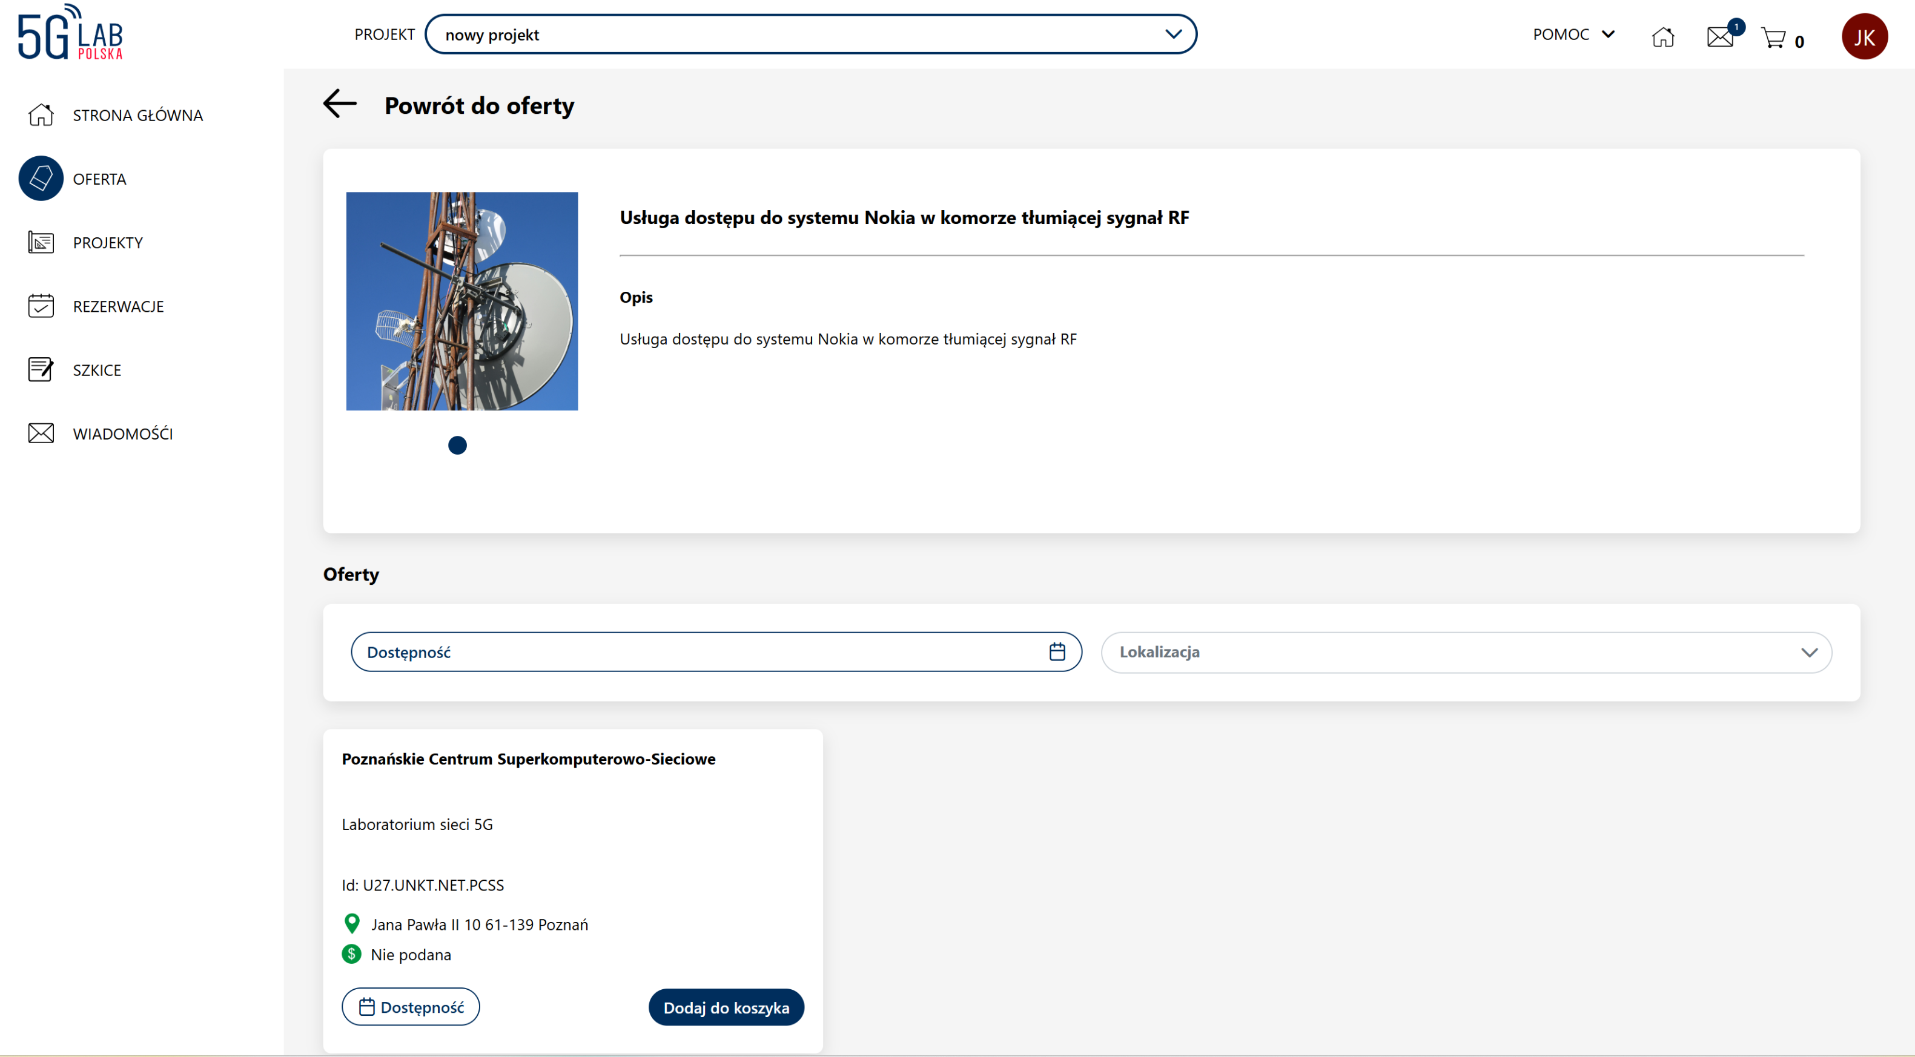Click the antenna tower product image
This screenshot has width=1915, height=1057.
pyautogui.click(x=461, y=301)
